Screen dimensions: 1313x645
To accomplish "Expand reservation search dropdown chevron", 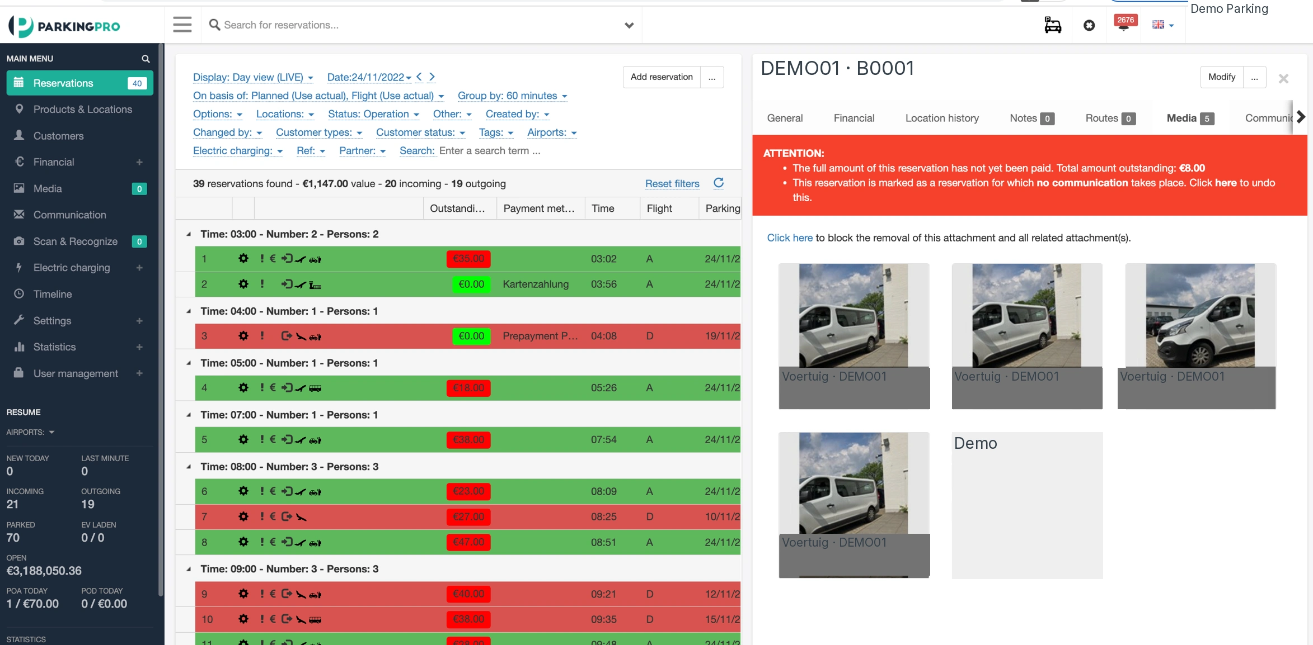I will [629, 25].
